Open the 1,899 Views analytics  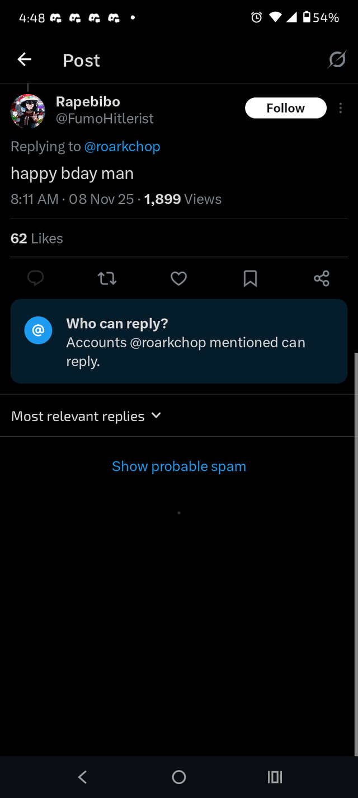click(x=183, y=199)
